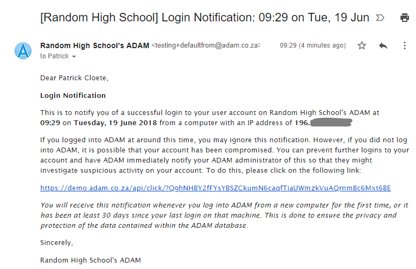Click the 'to Patrick' recipient text
Viewport: 416px width, 269px height.
tap(55, 56)
